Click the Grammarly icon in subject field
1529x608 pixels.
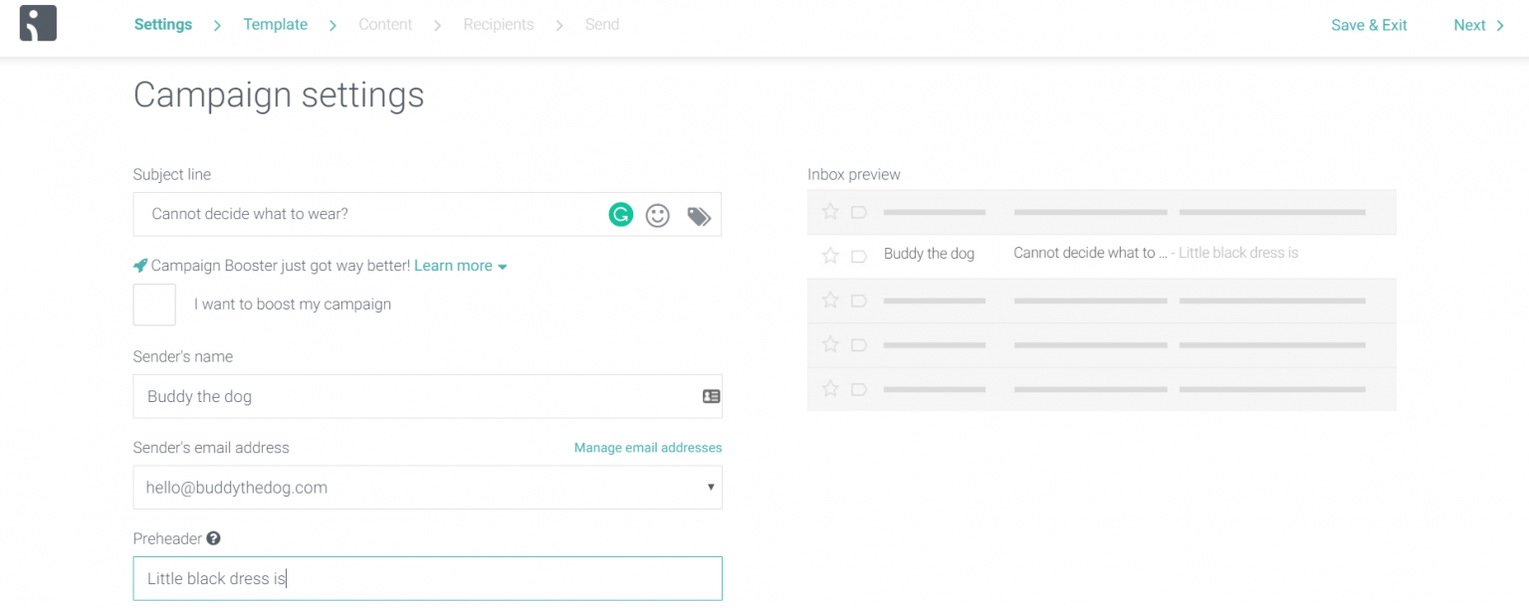(620, 214)
